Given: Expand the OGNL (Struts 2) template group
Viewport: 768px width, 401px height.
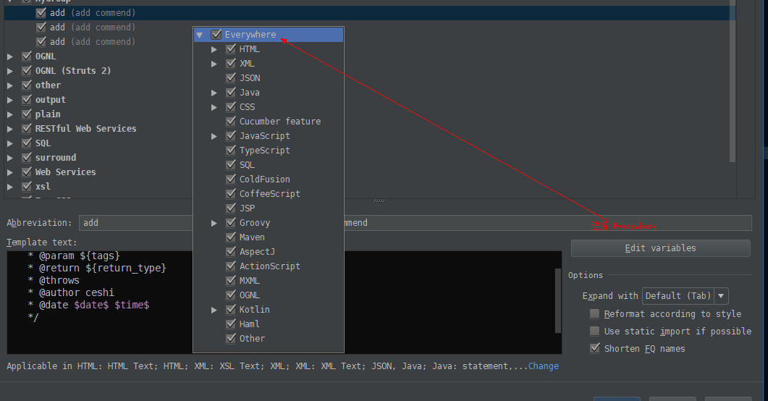Looking at the screenshot, I should pos(10,71).
